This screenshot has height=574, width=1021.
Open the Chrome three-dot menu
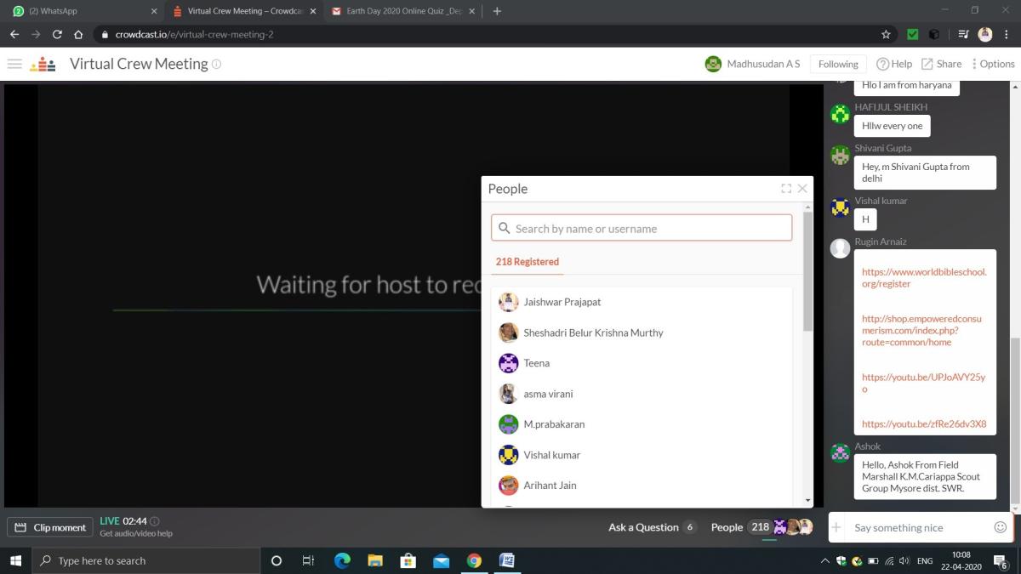[1007, 35]
